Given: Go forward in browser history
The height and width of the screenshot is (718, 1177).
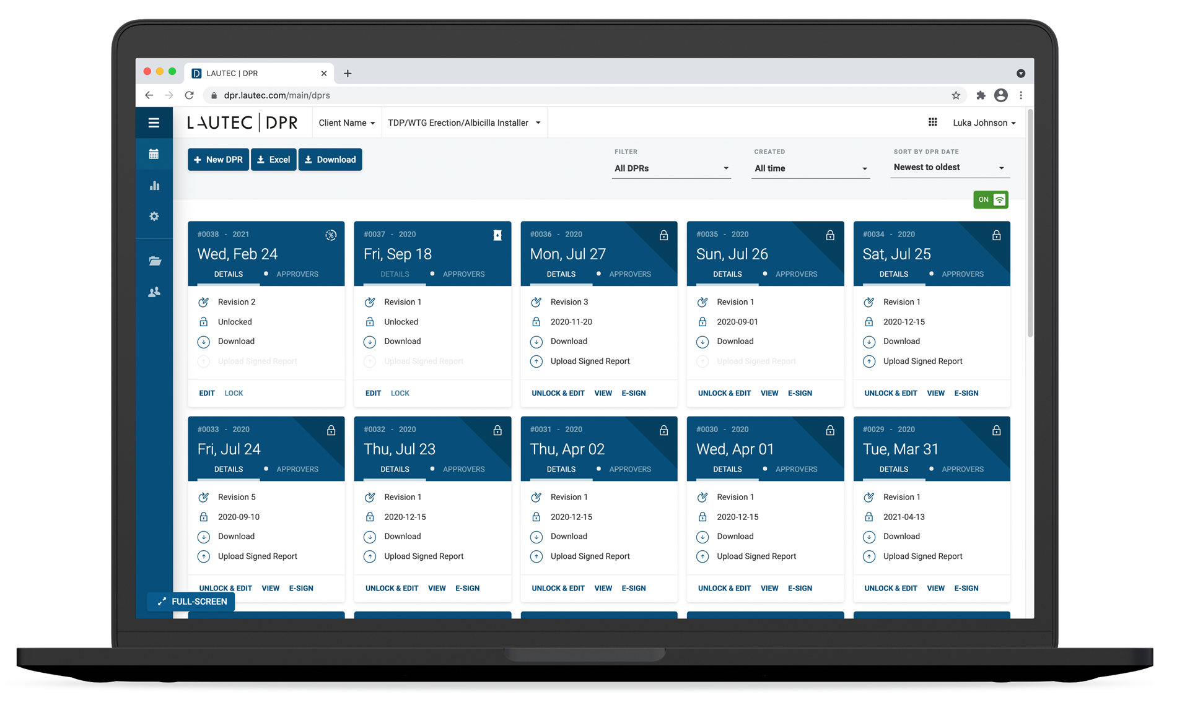Looking at the screenshot, I should click(x=169, y=95).
